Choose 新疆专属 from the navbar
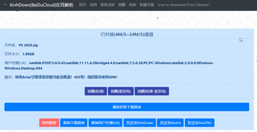Image resolution: width=257 pixels, height=132 pixels. [x=147, y=5]
